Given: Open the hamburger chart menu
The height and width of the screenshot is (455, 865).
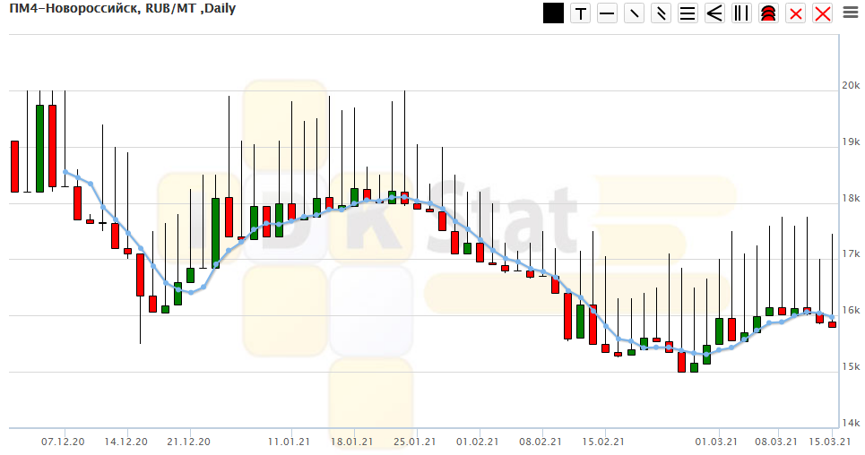Looking at the screenshot, I should [850, 13].
